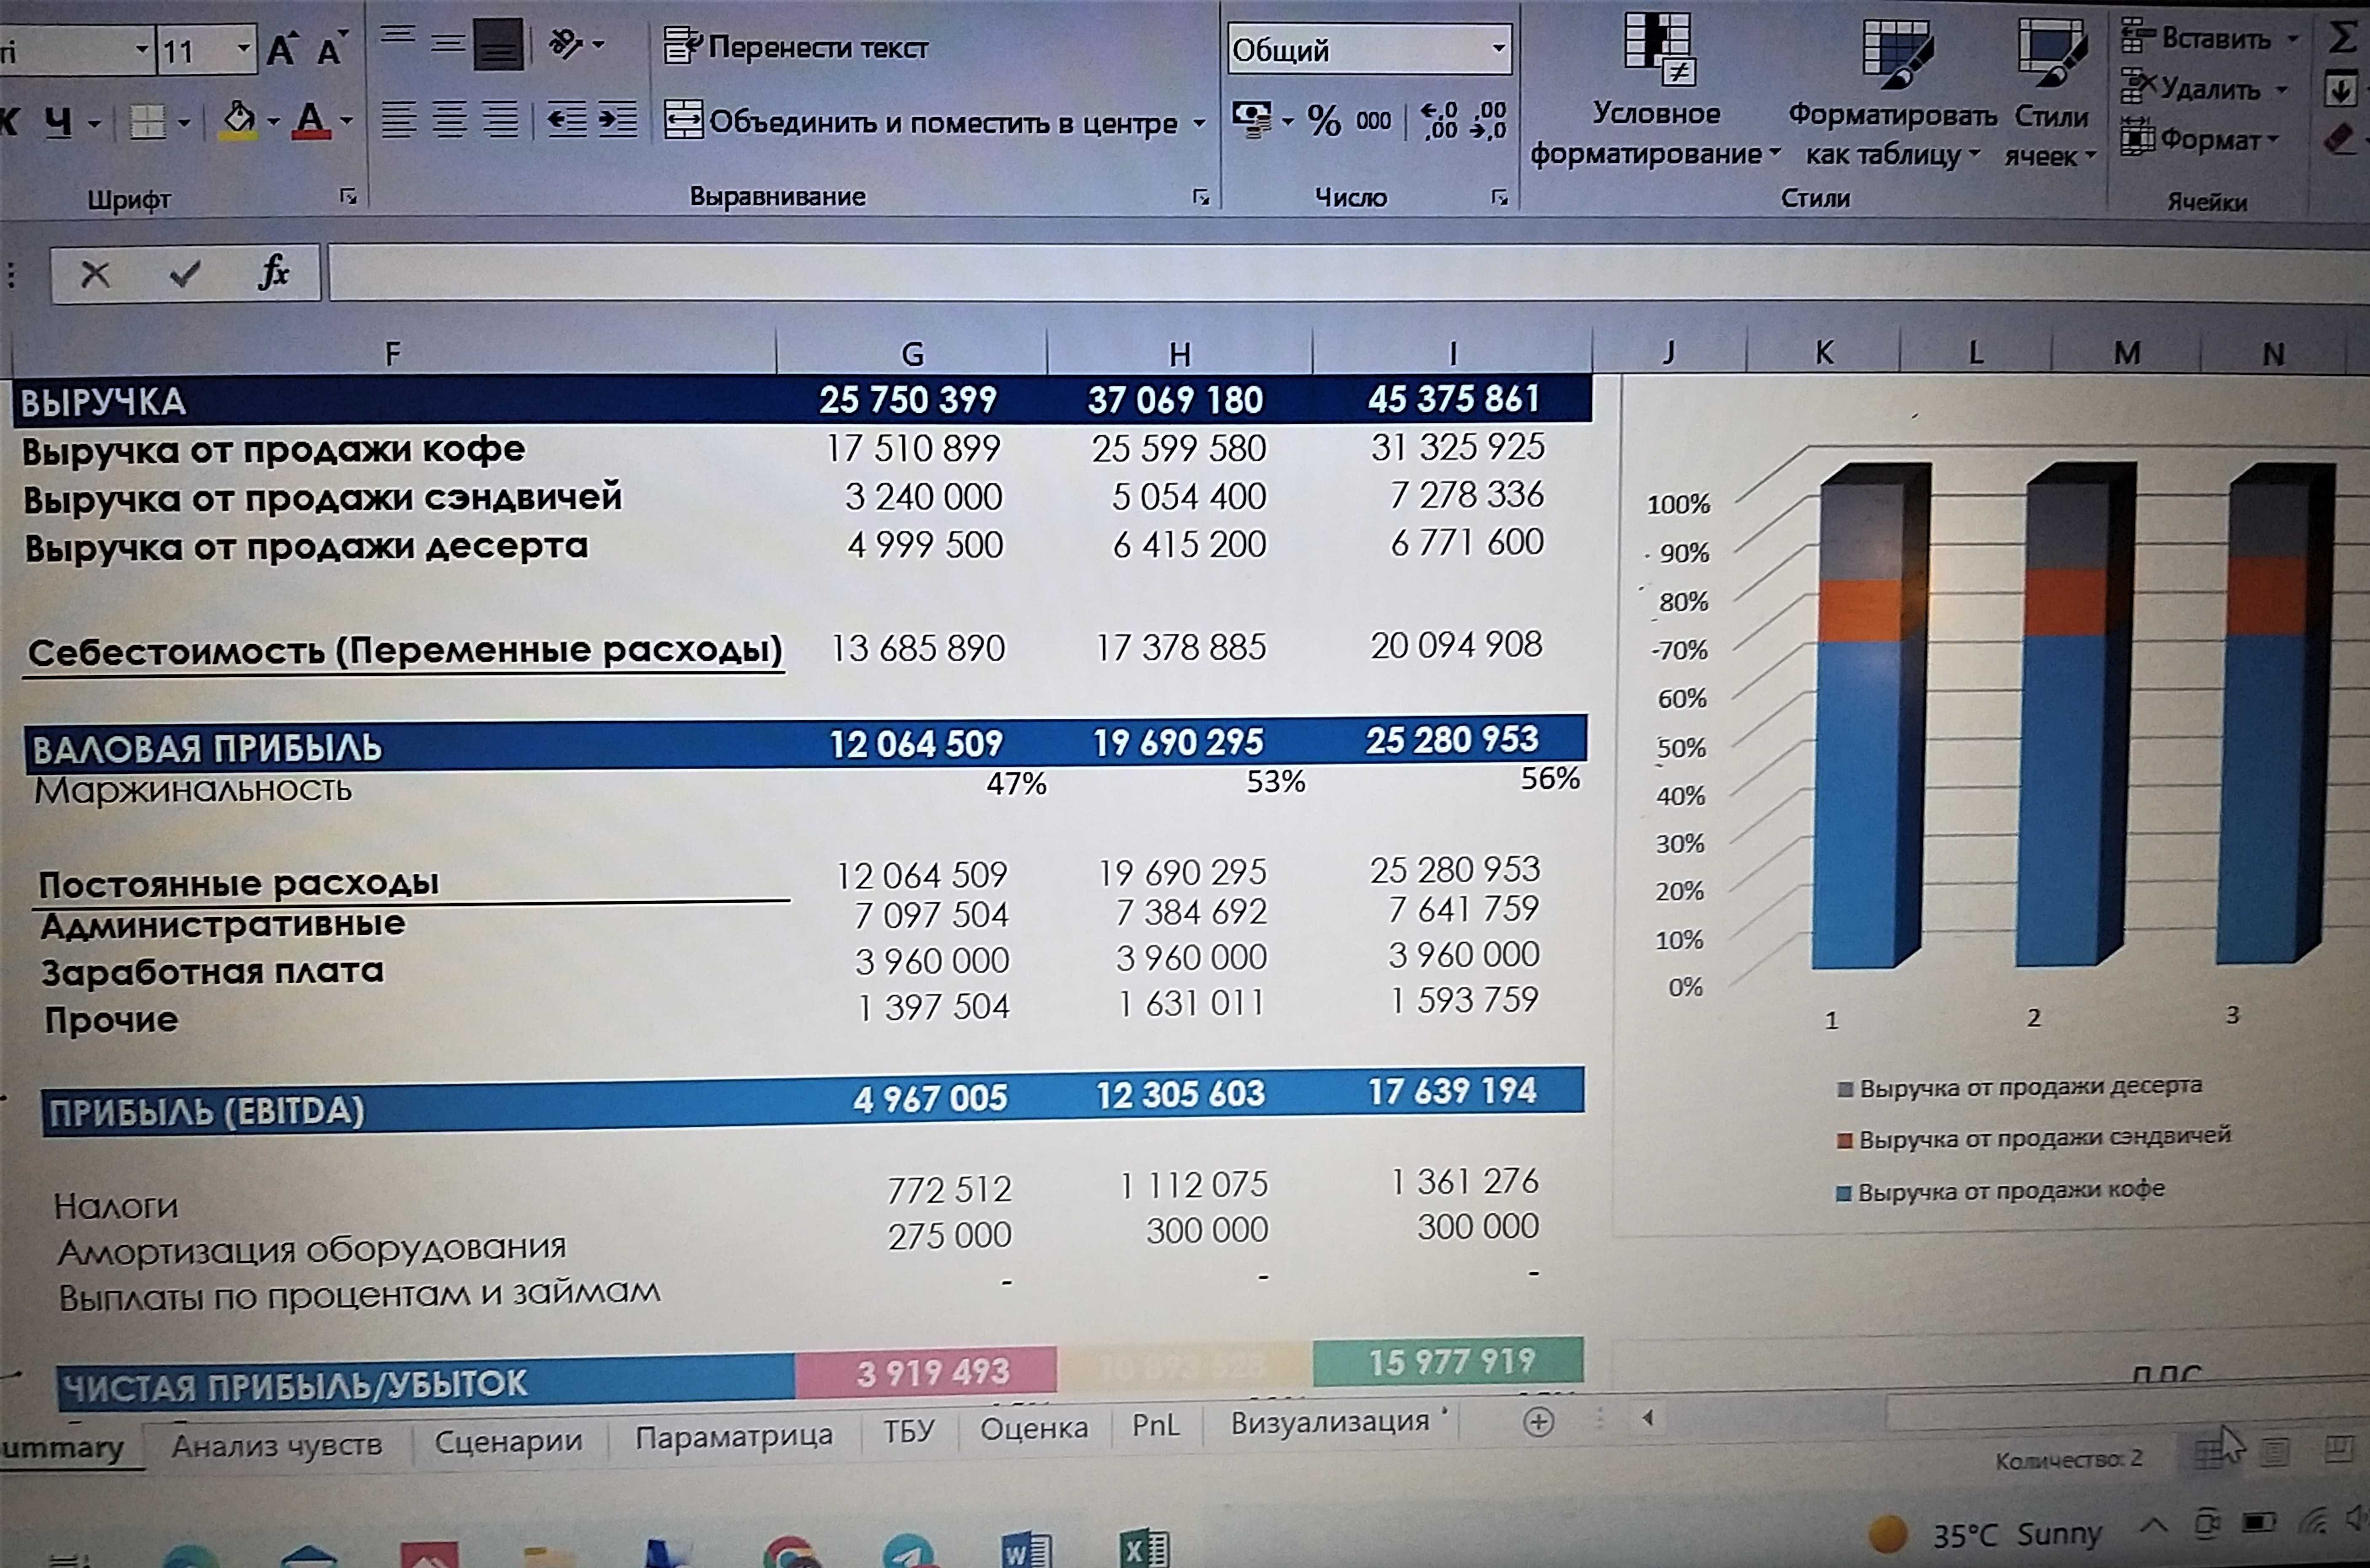2370x1568 pixels.
Task: Align text right
Action: click(x=500, y=121)
